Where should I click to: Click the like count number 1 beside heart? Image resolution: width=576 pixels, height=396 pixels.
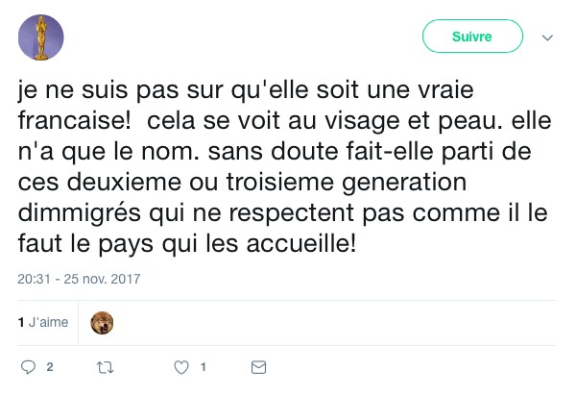203,367
